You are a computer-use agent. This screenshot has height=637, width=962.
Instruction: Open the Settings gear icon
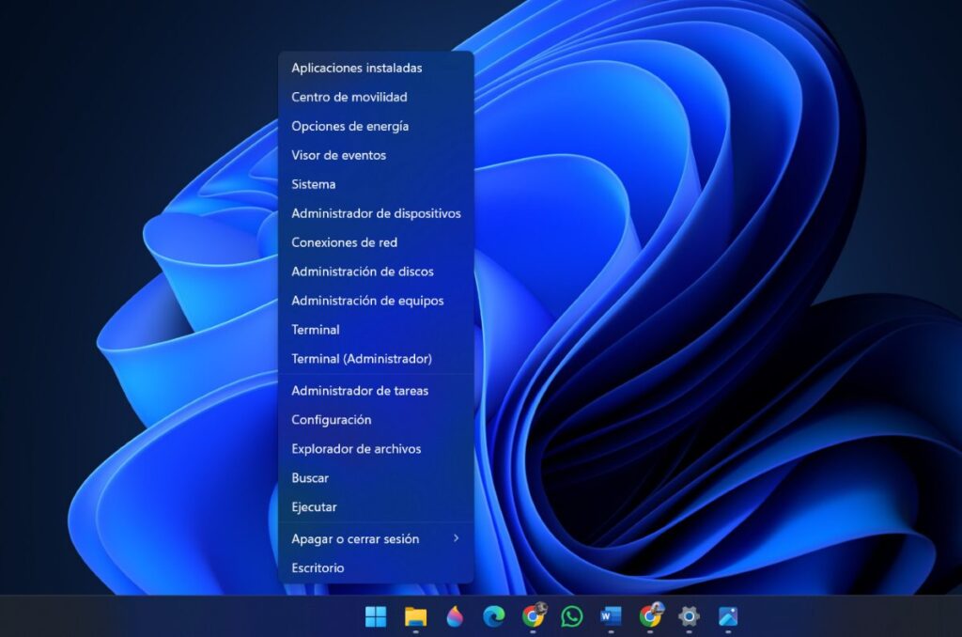pyautogui.click(x=690, y=617)
